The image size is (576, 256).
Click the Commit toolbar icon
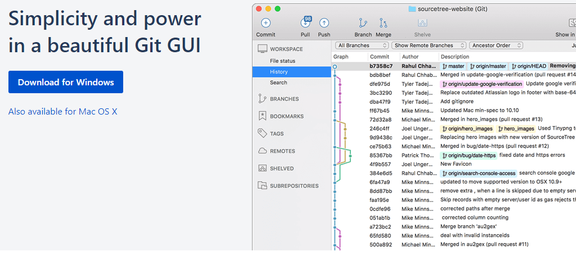[265, 23]
